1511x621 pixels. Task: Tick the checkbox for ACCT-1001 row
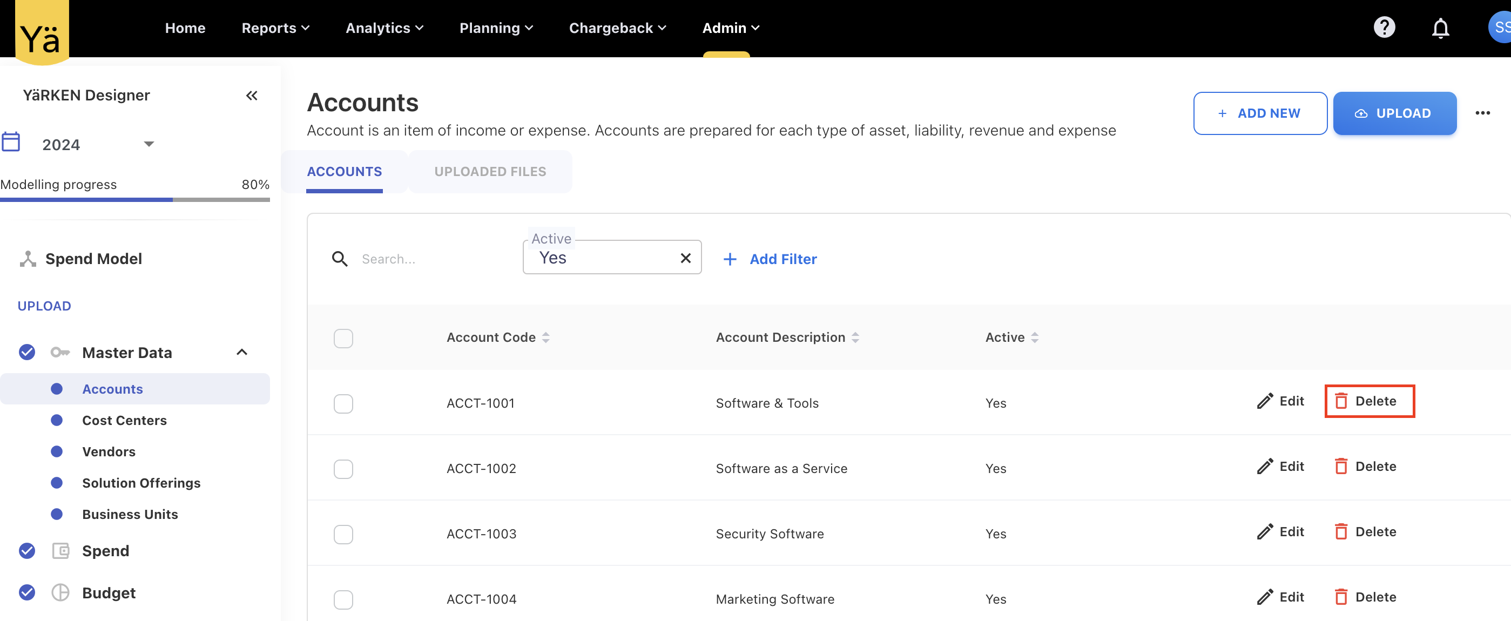[343, 403]
